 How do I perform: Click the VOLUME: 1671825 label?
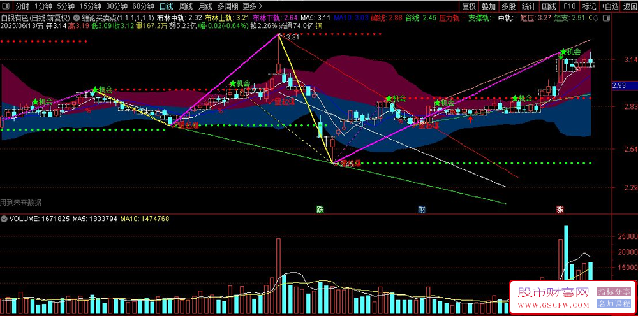40,219
